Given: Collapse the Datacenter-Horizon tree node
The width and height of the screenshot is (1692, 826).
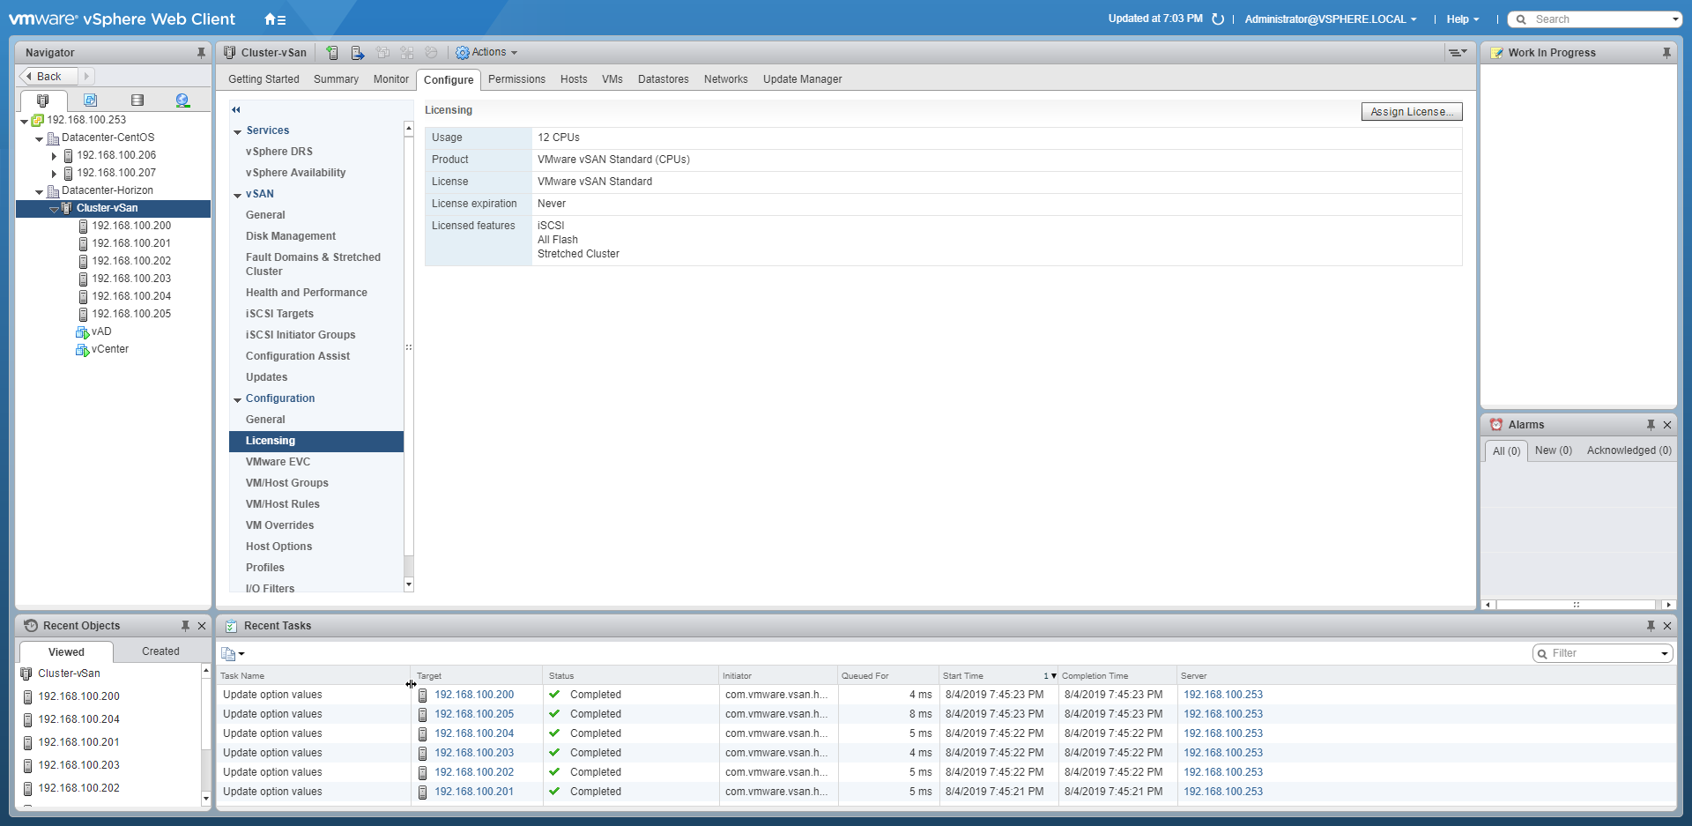Looking at the screenshot, I should tap(39, 191).
